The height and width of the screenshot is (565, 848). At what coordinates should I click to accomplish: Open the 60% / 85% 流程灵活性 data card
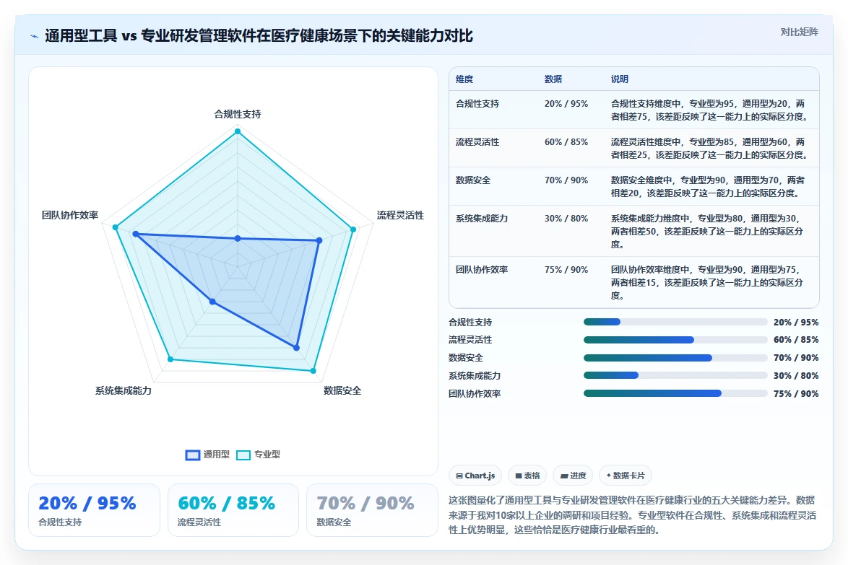click(x=233, y=510)
